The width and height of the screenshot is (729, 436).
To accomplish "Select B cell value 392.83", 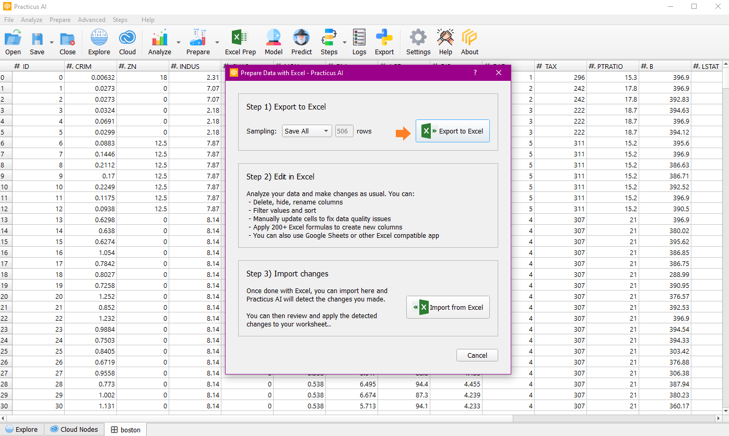I will click(665, 99).
